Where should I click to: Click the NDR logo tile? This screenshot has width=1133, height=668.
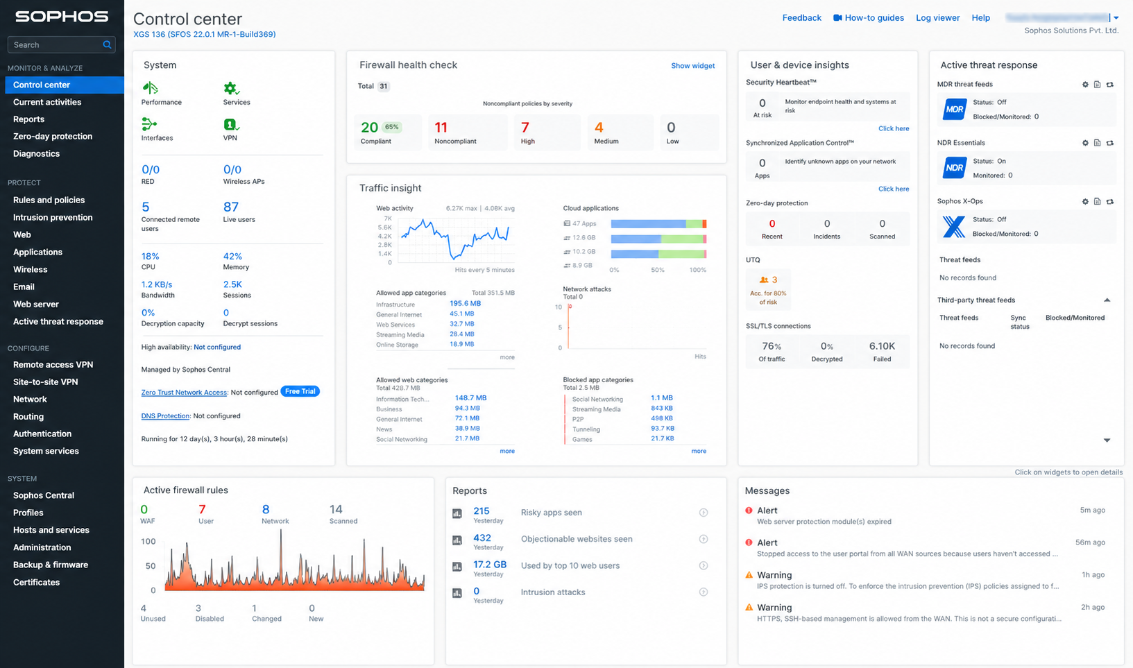[955, 167]
